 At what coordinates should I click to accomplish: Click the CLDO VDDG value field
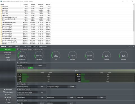pyautogui.click(x=72, y=103)
